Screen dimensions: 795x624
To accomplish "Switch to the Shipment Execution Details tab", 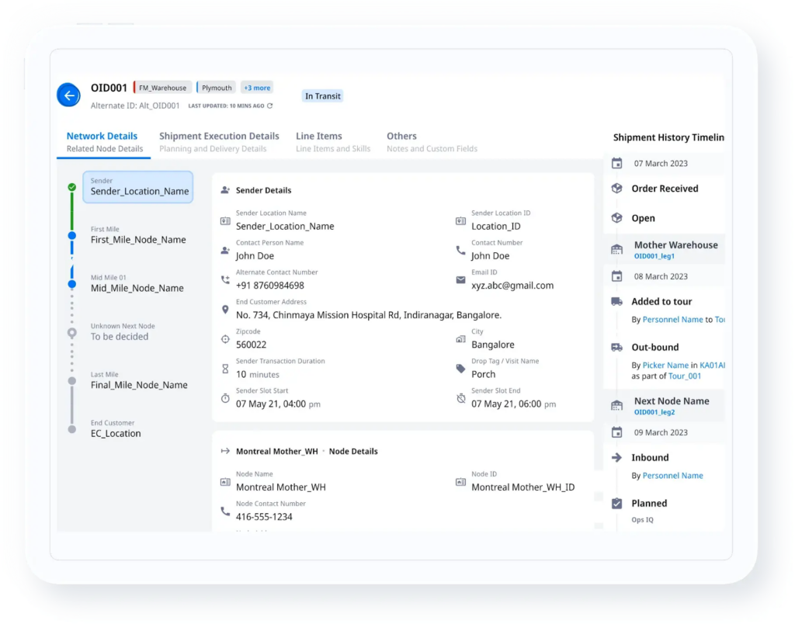I will 219,136.
